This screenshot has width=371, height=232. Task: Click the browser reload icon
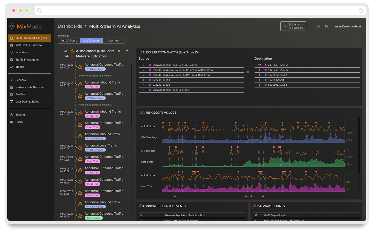(361, 11)
